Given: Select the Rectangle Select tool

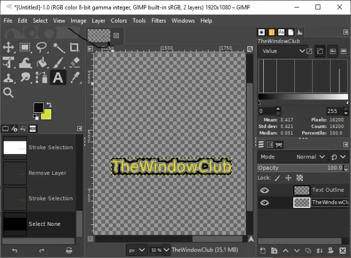Looking at the screenshot, I should [25, 48].
